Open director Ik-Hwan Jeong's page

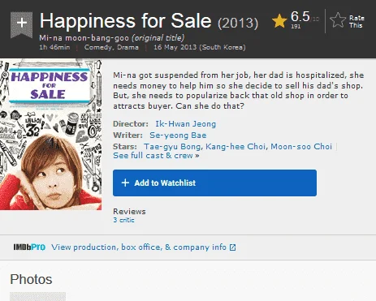186,124
